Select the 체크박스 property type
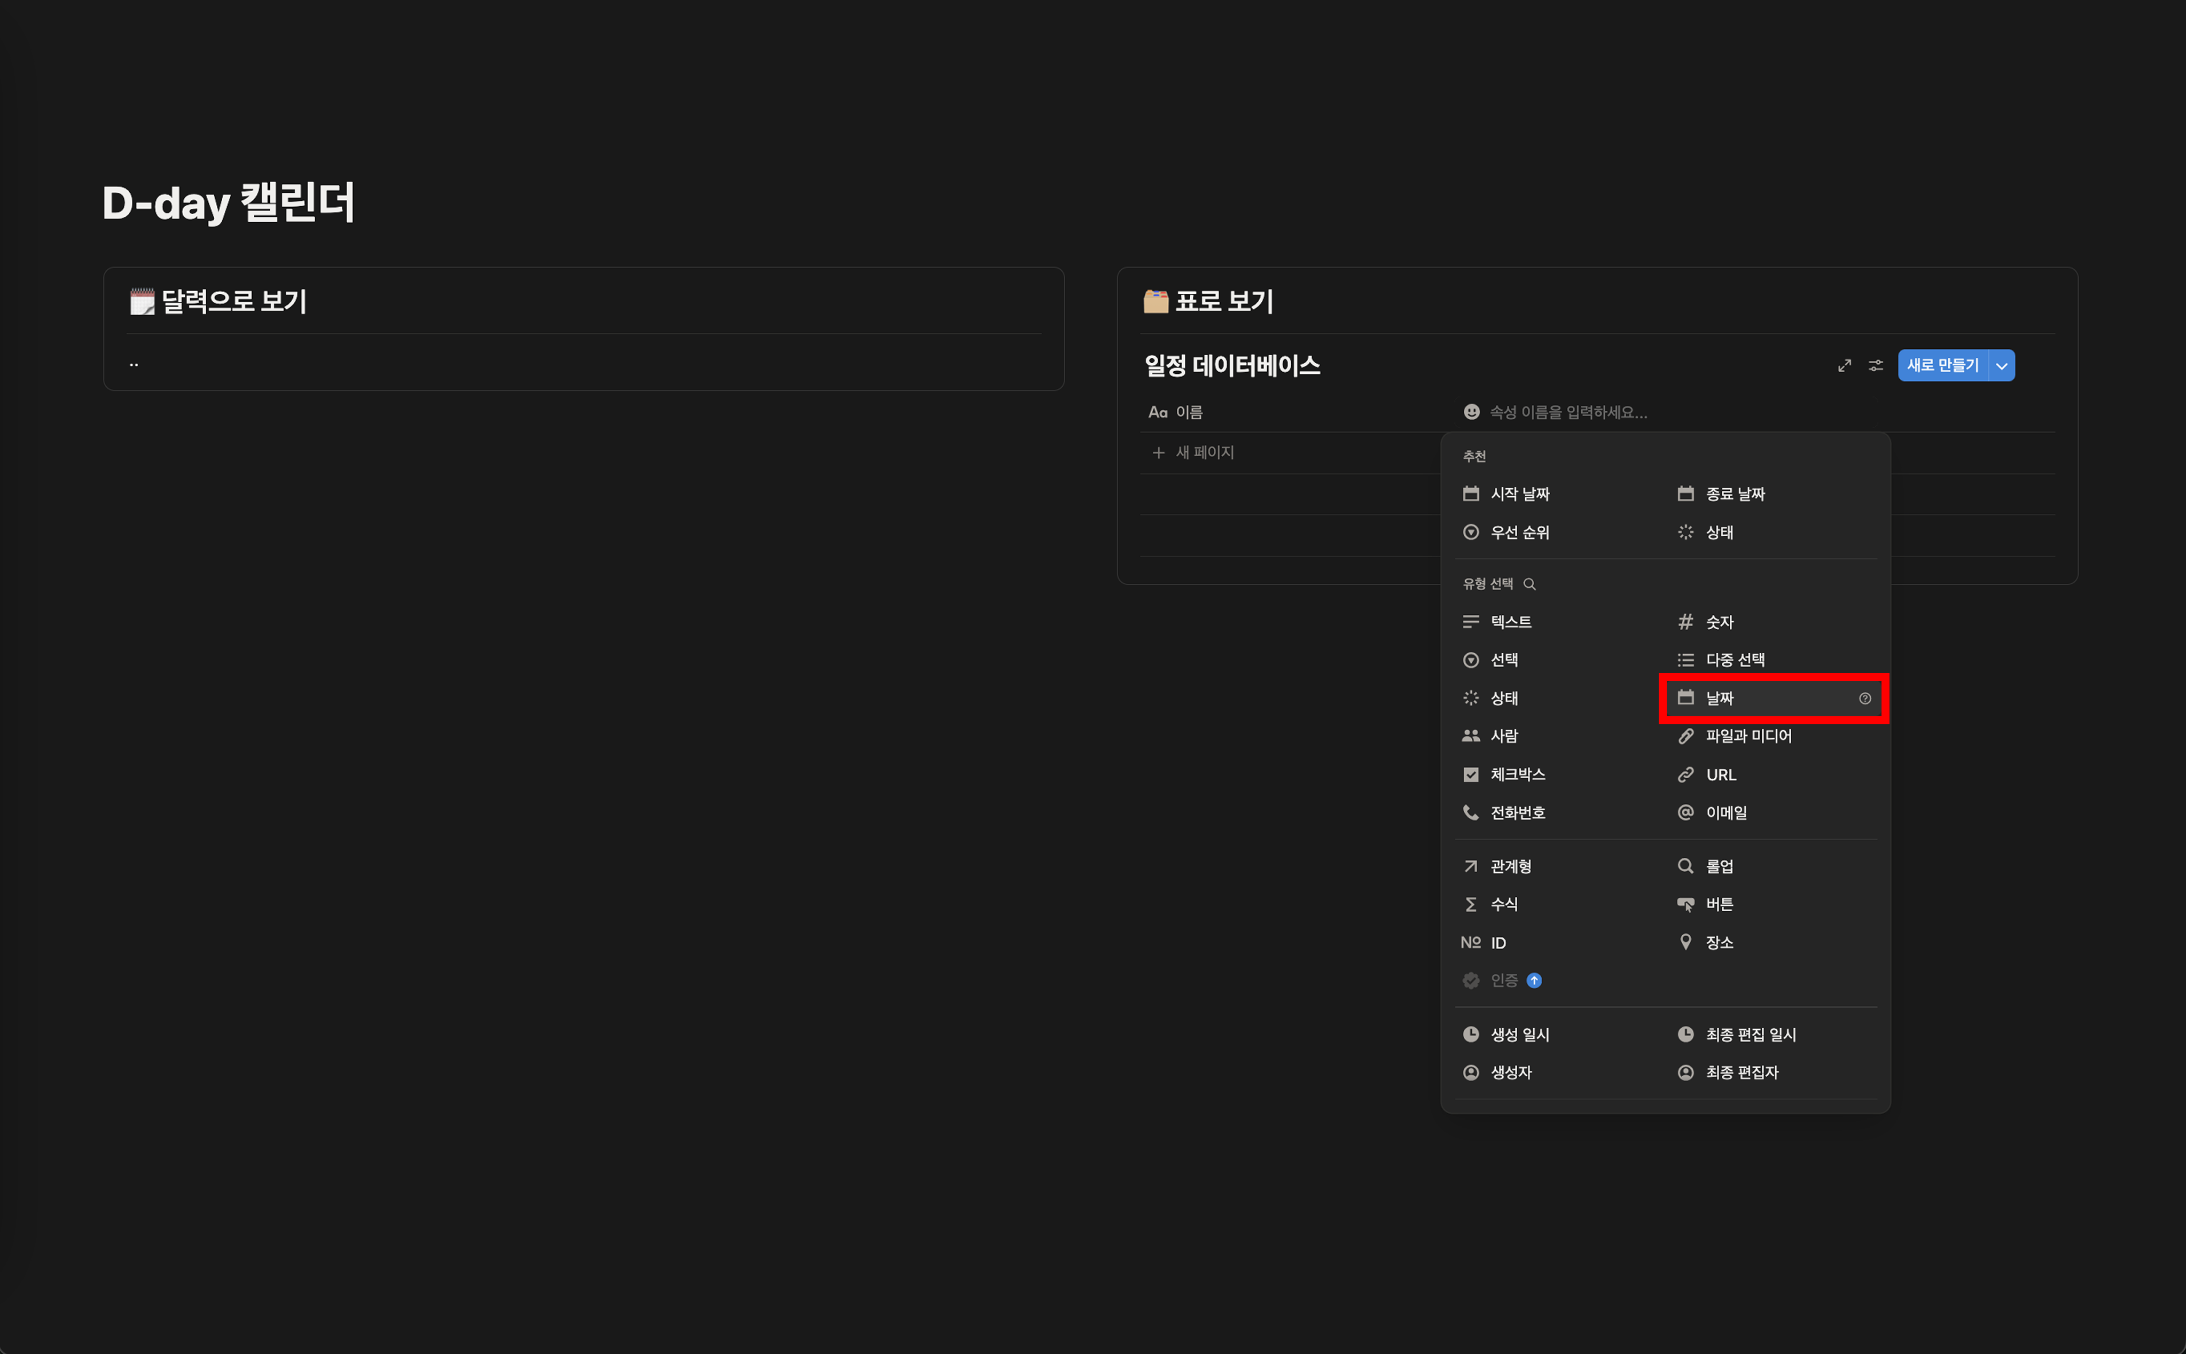The height and width of the screenshot is (1354, 2186). [1517, 774]
